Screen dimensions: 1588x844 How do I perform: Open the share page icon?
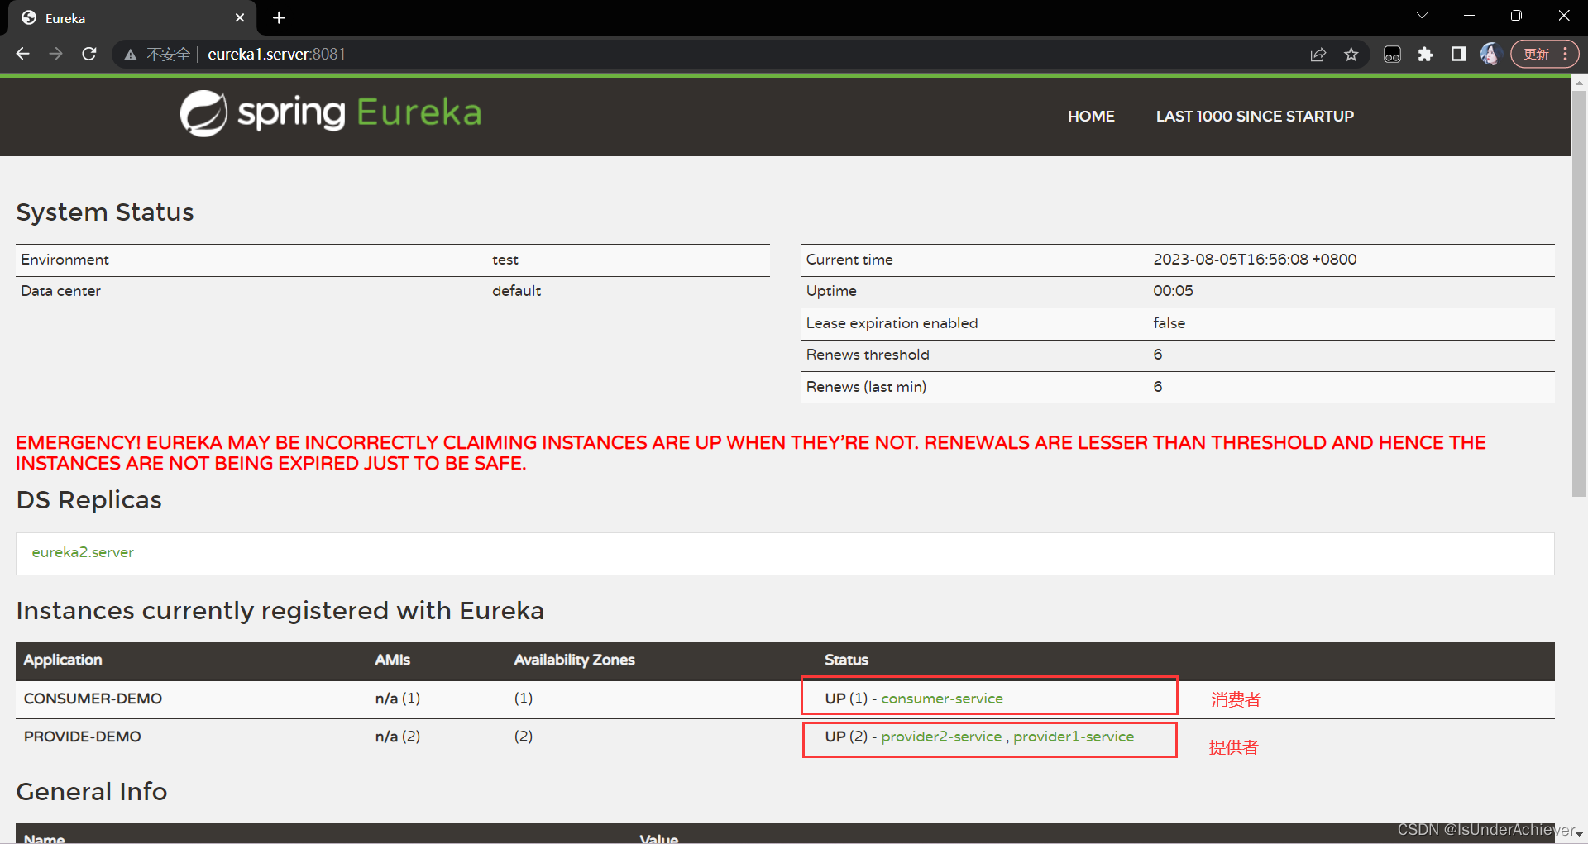1318,55
